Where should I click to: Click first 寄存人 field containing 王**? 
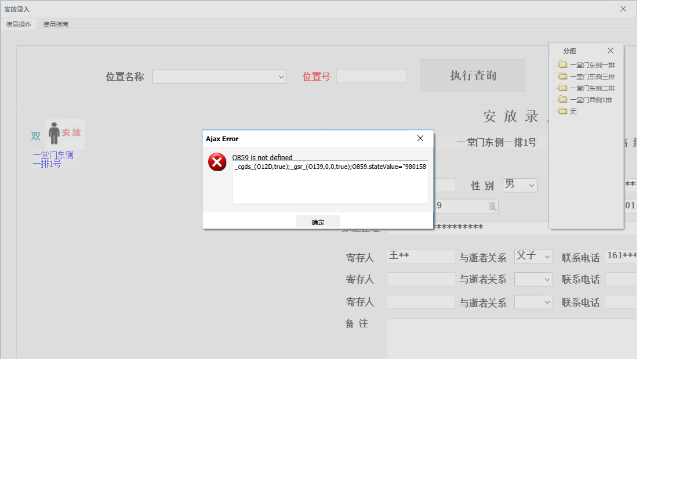point(421,257)
